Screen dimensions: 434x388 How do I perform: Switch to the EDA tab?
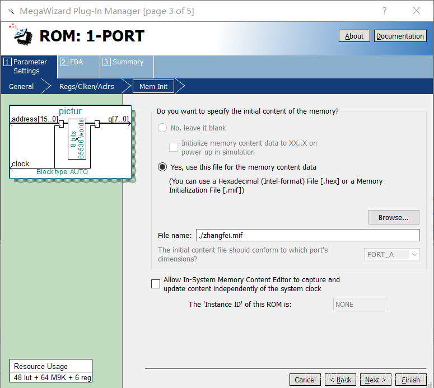tap(78, 67)
